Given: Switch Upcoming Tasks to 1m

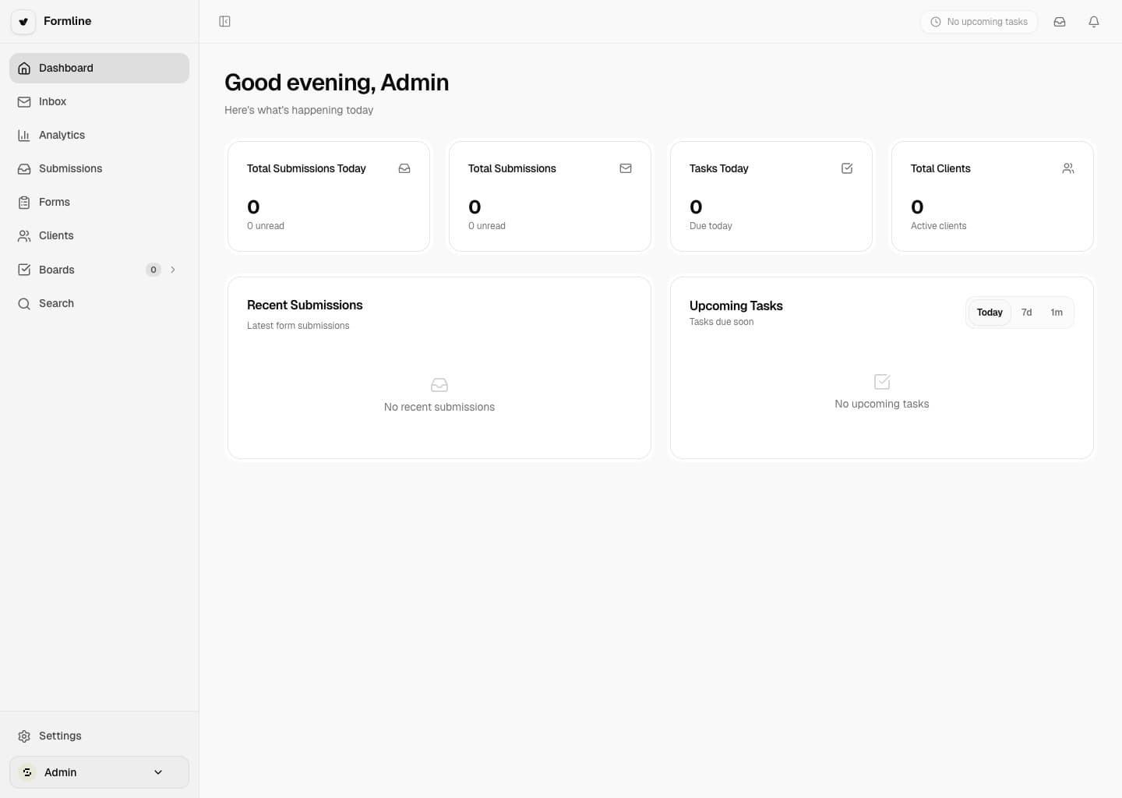Looking at the screenshot, I should [1057, 312].
